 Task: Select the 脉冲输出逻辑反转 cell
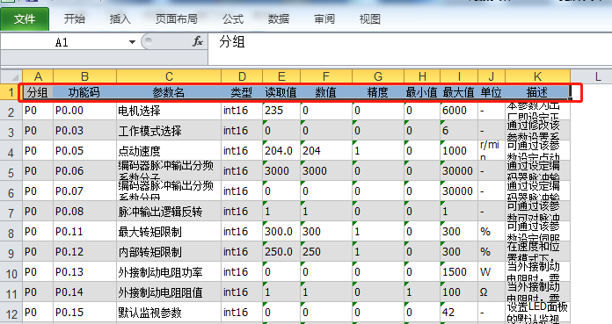click(169, 212)
